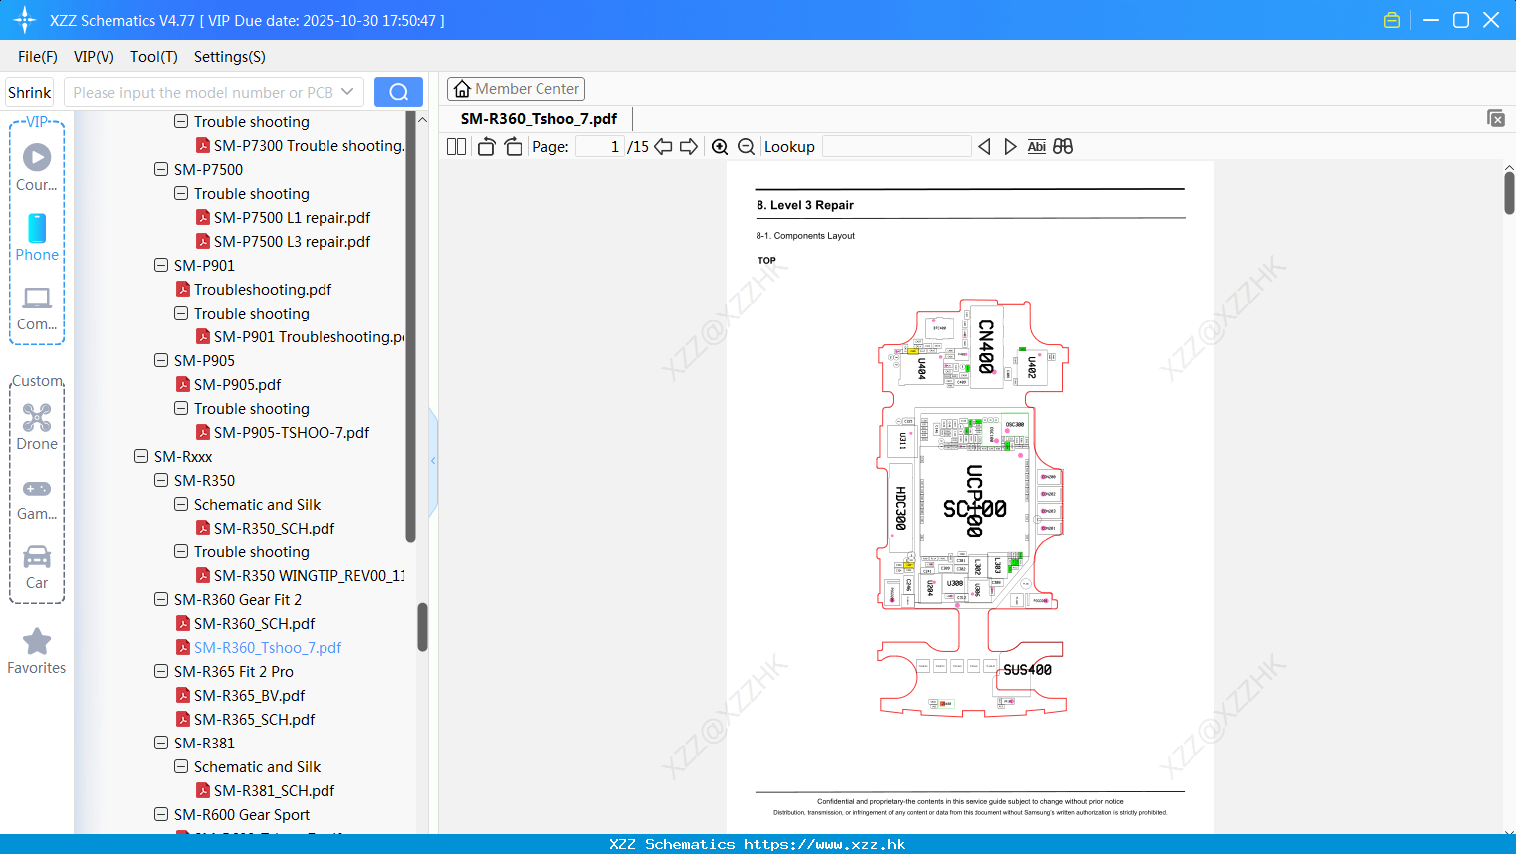Viewport: 1516px width, 854px height.
Task: Collapse the SM-R381 tree node
Action: pyautogui.click(x=161, y=743)
